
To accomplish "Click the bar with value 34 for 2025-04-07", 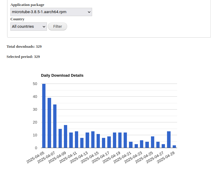I will (x=55, y=126).
